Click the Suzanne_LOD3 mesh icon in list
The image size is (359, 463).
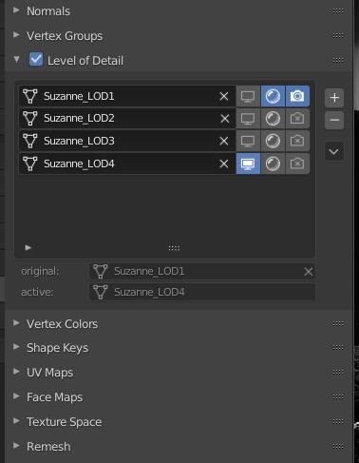pyautogui.click(x=30, y=141)
